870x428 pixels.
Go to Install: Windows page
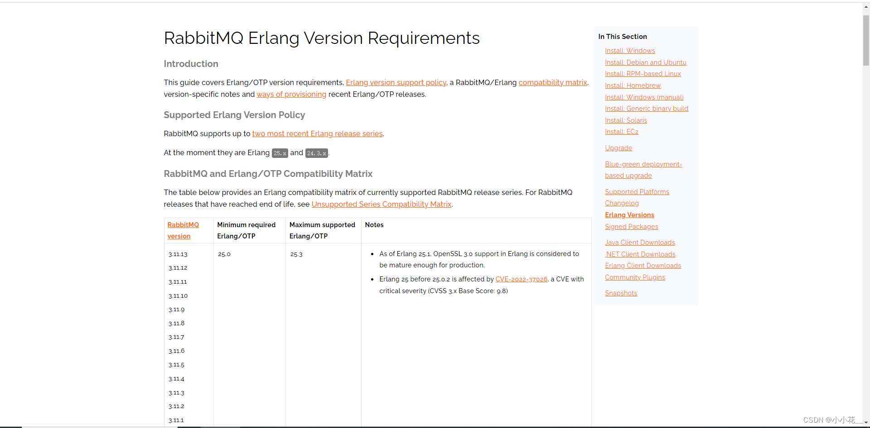pos(630,51)
